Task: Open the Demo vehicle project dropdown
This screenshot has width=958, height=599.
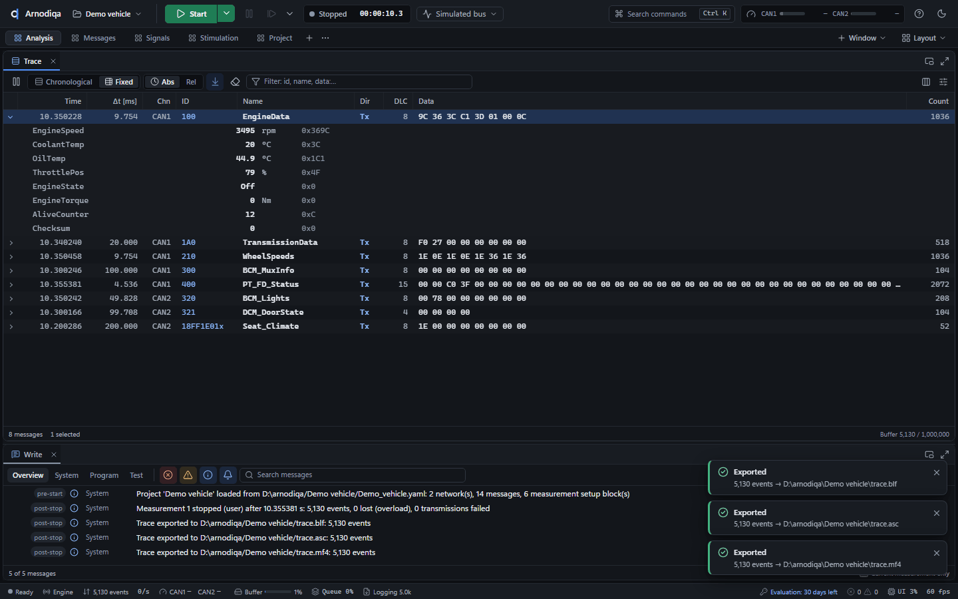Action: coord(107,13)
